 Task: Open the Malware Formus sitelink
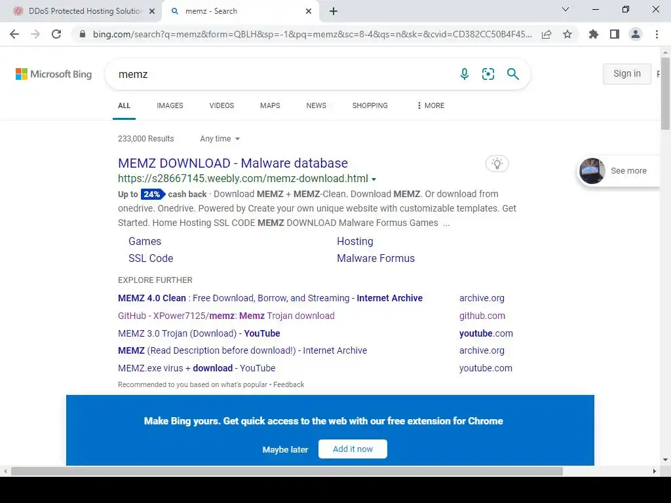(375, 258)
